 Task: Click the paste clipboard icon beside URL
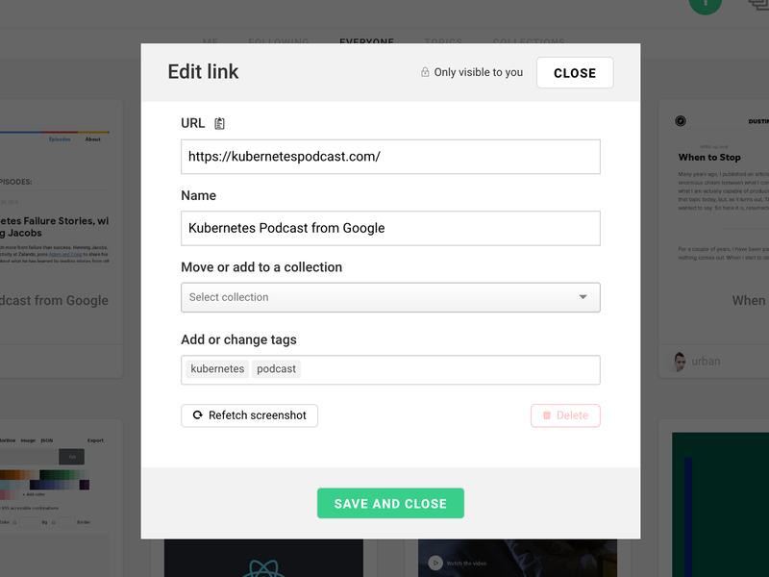coord(220,123)
